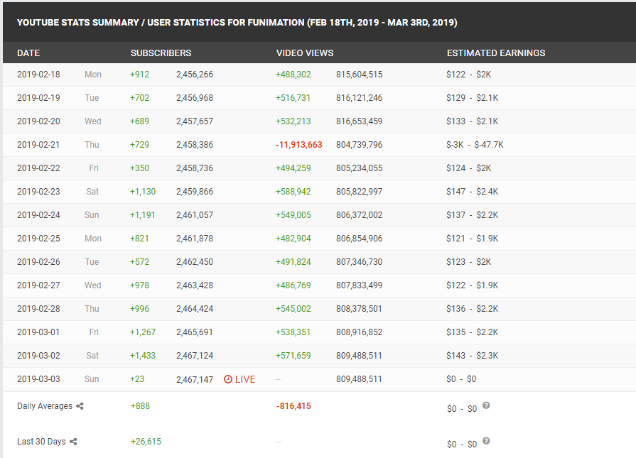
Task: Click the DATE column header
Action: point(28,53)
